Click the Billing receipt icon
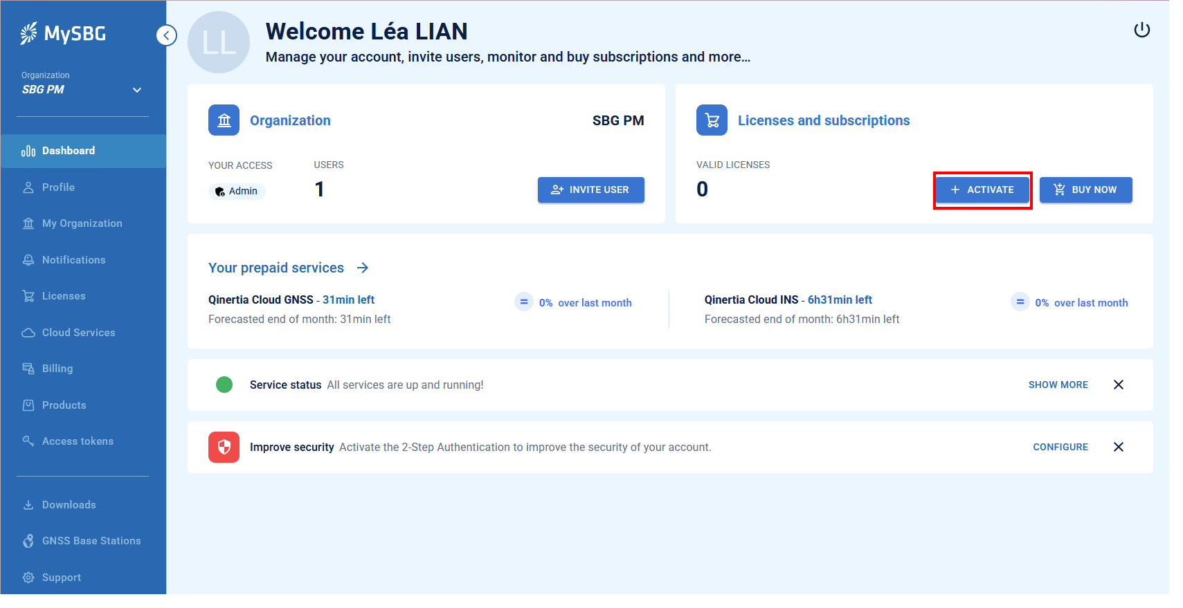 pos(28,369)
